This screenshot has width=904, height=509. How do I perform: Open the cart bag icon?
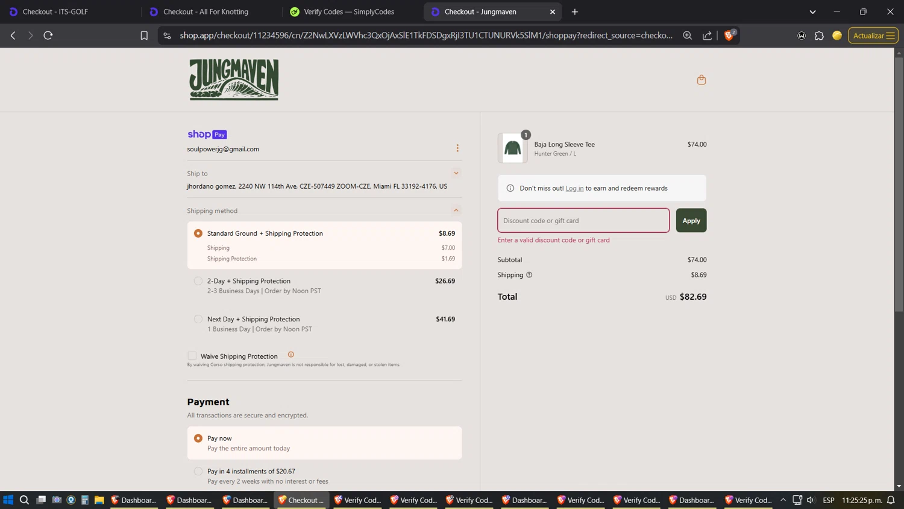pos(701,80)
